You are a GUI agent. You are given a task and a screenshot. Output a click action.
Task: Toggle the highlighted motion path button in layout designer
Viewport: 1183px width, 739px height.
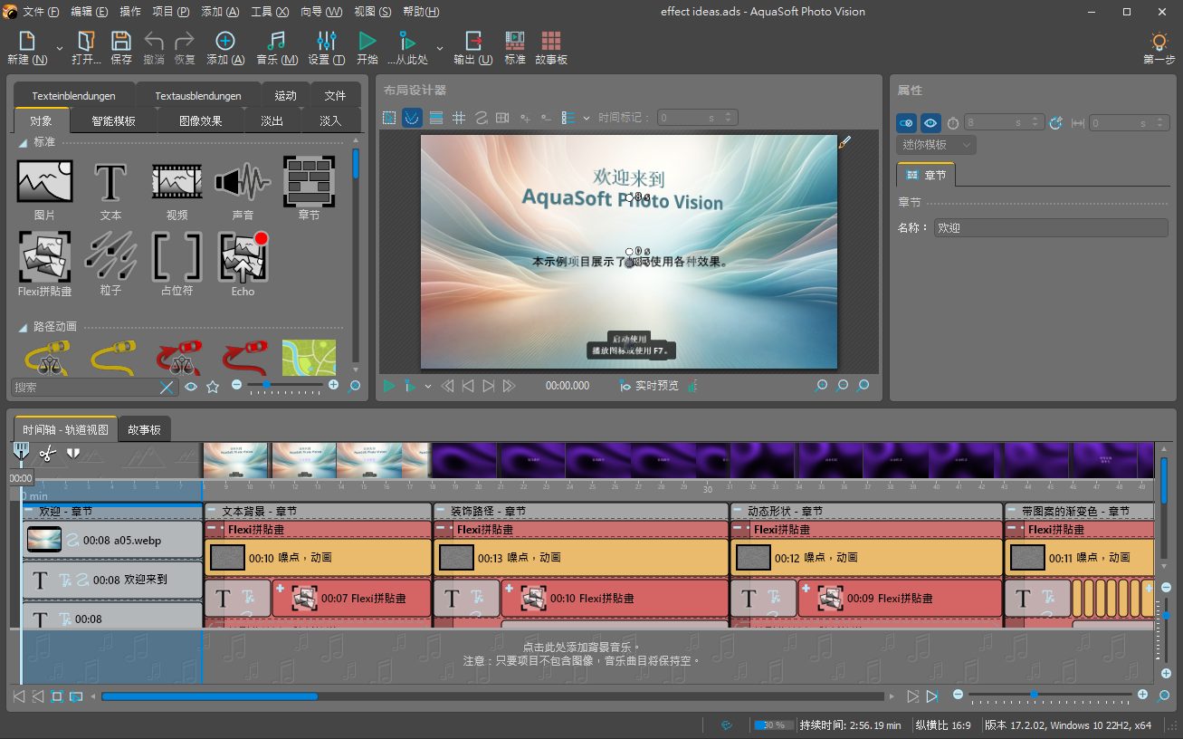pos(412,118)
